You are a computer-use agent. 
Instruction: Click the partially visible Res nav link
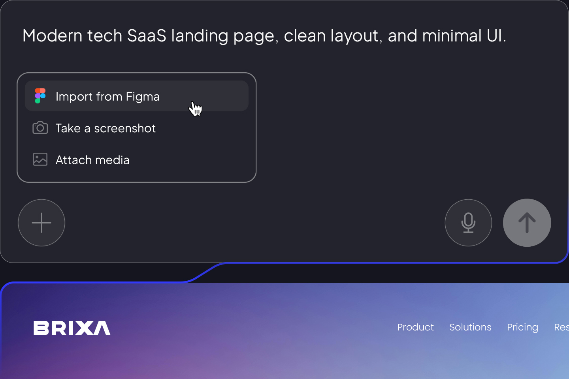pos(561,327)
